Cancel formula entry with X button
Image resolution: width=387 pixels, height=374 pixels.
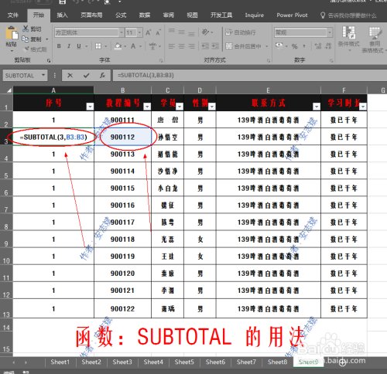70,76
